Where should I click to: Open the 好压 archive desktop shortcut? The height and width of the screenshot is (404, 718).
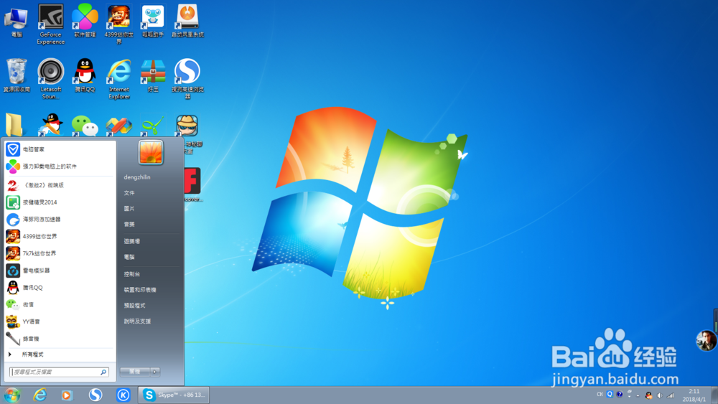tap(152, 75)
